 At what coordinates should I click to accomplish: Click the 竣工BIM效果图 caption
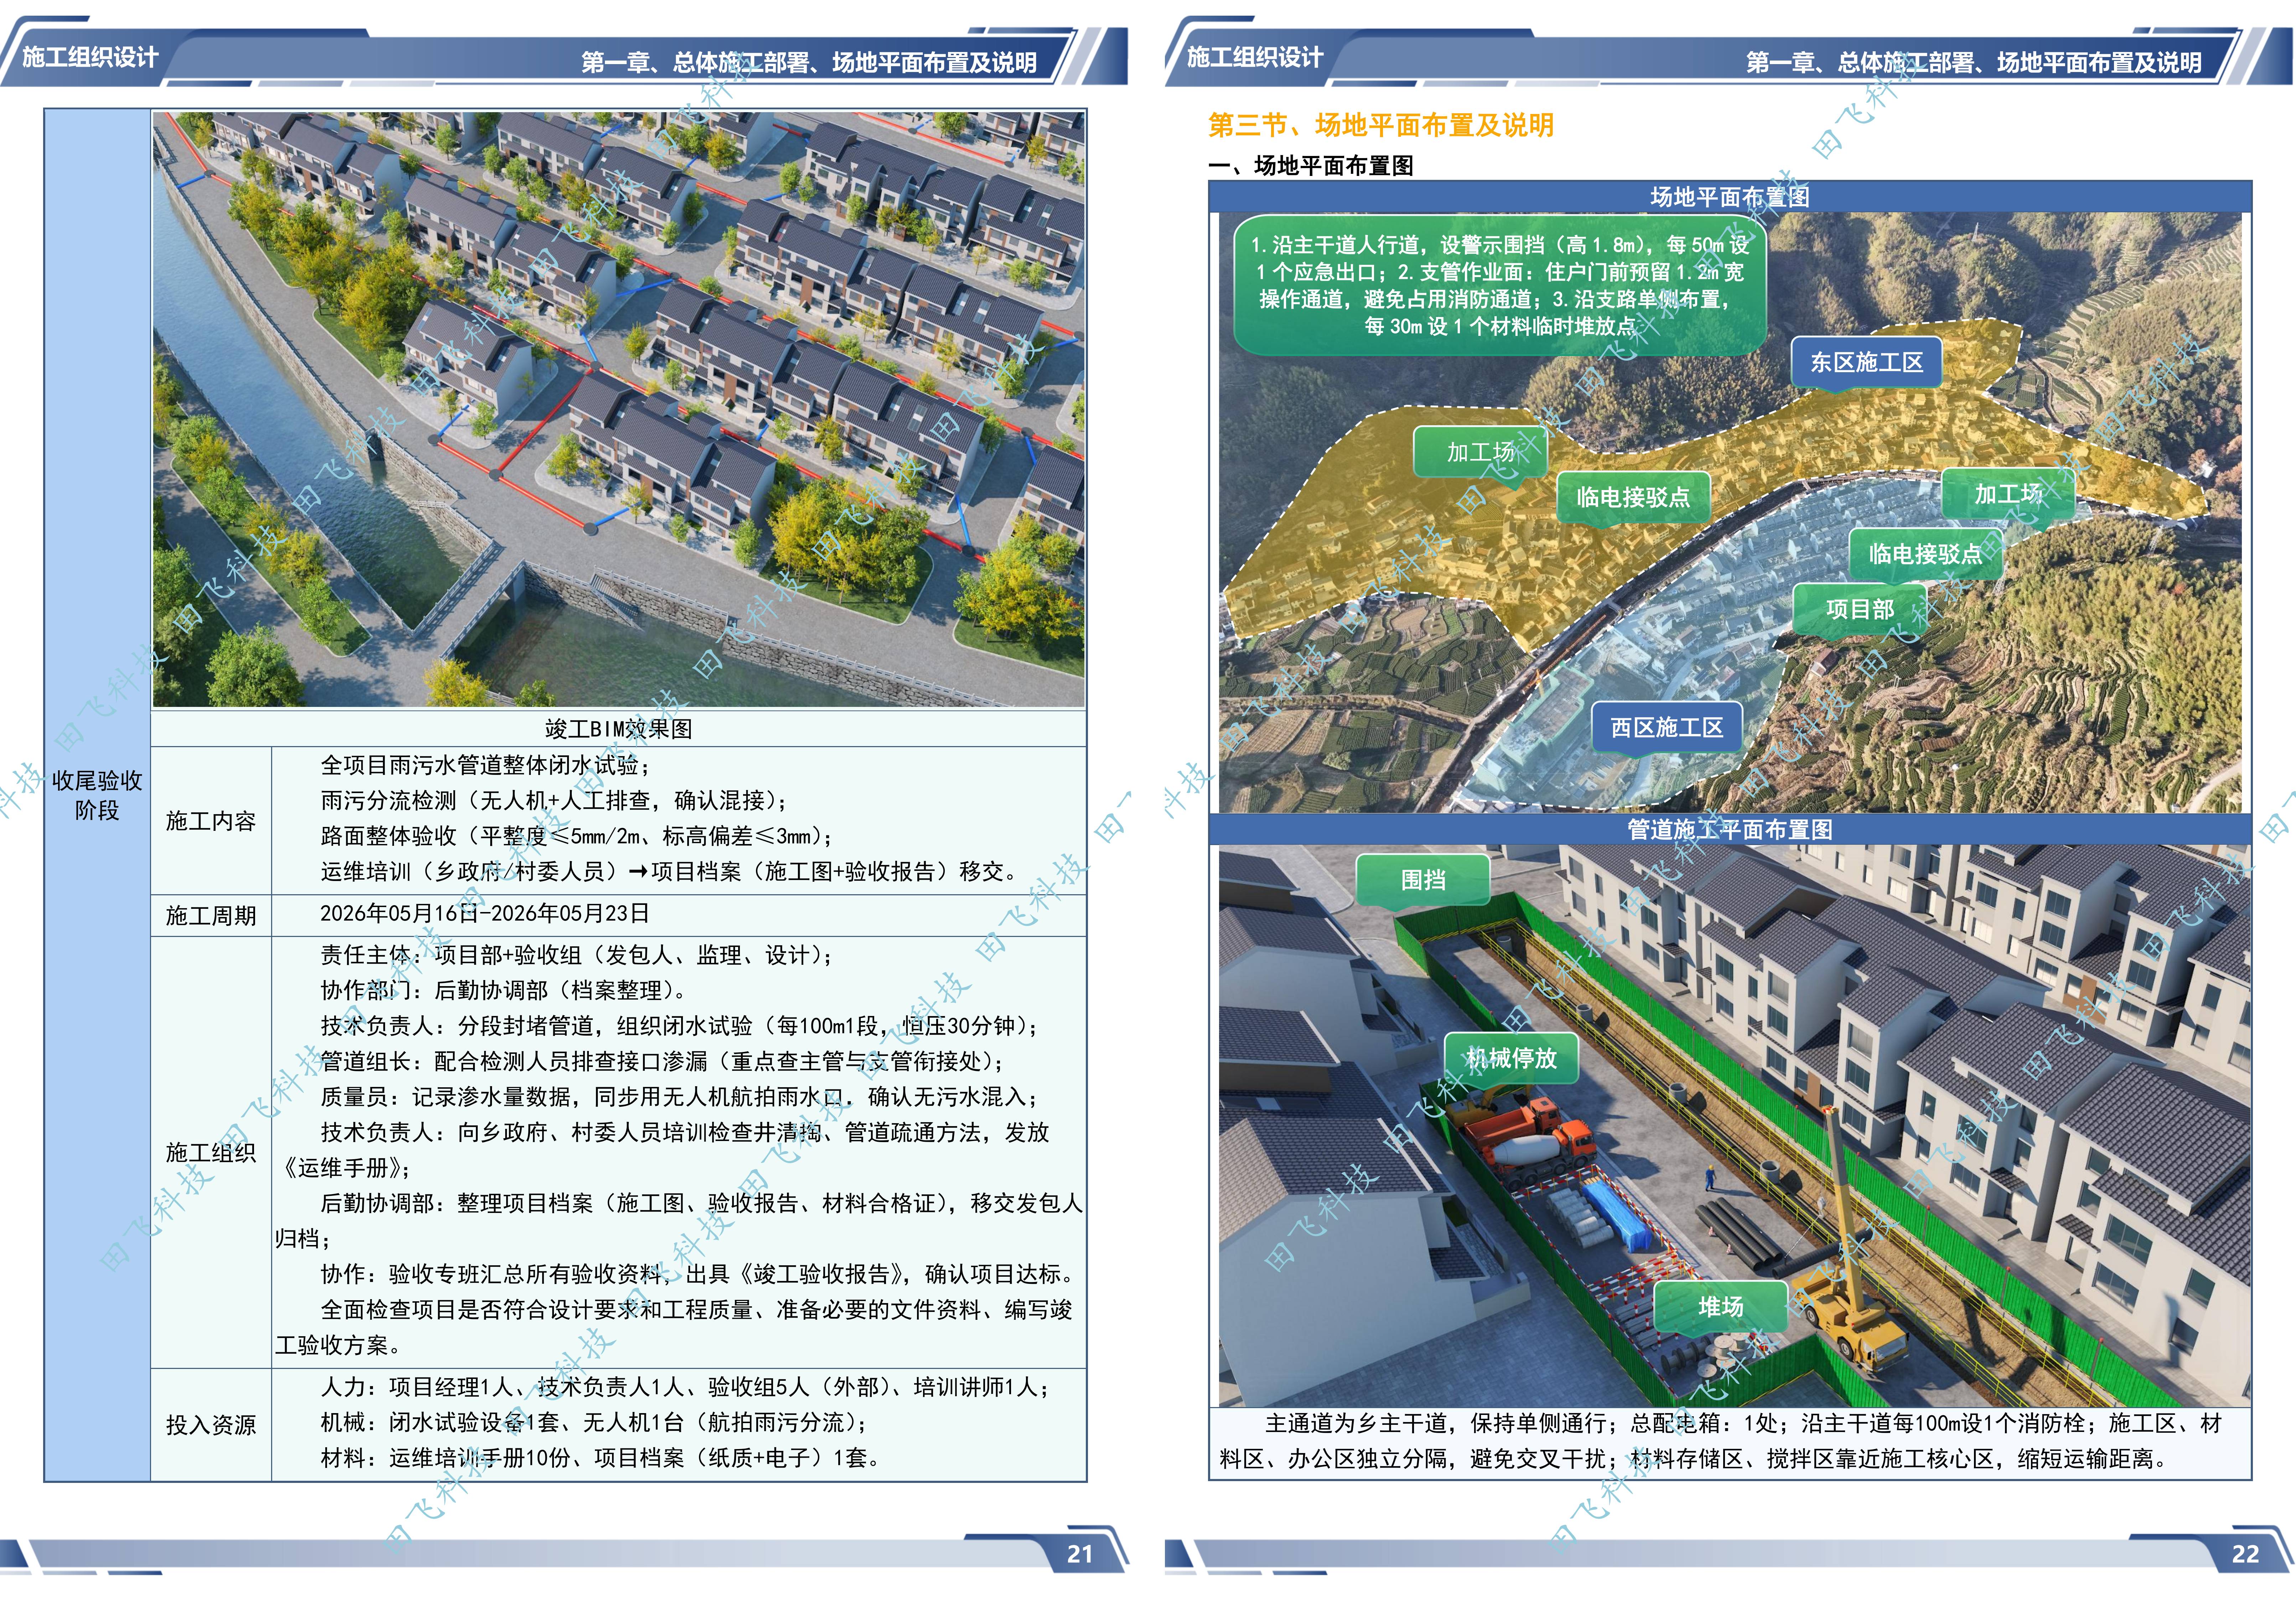coord(618,729)
